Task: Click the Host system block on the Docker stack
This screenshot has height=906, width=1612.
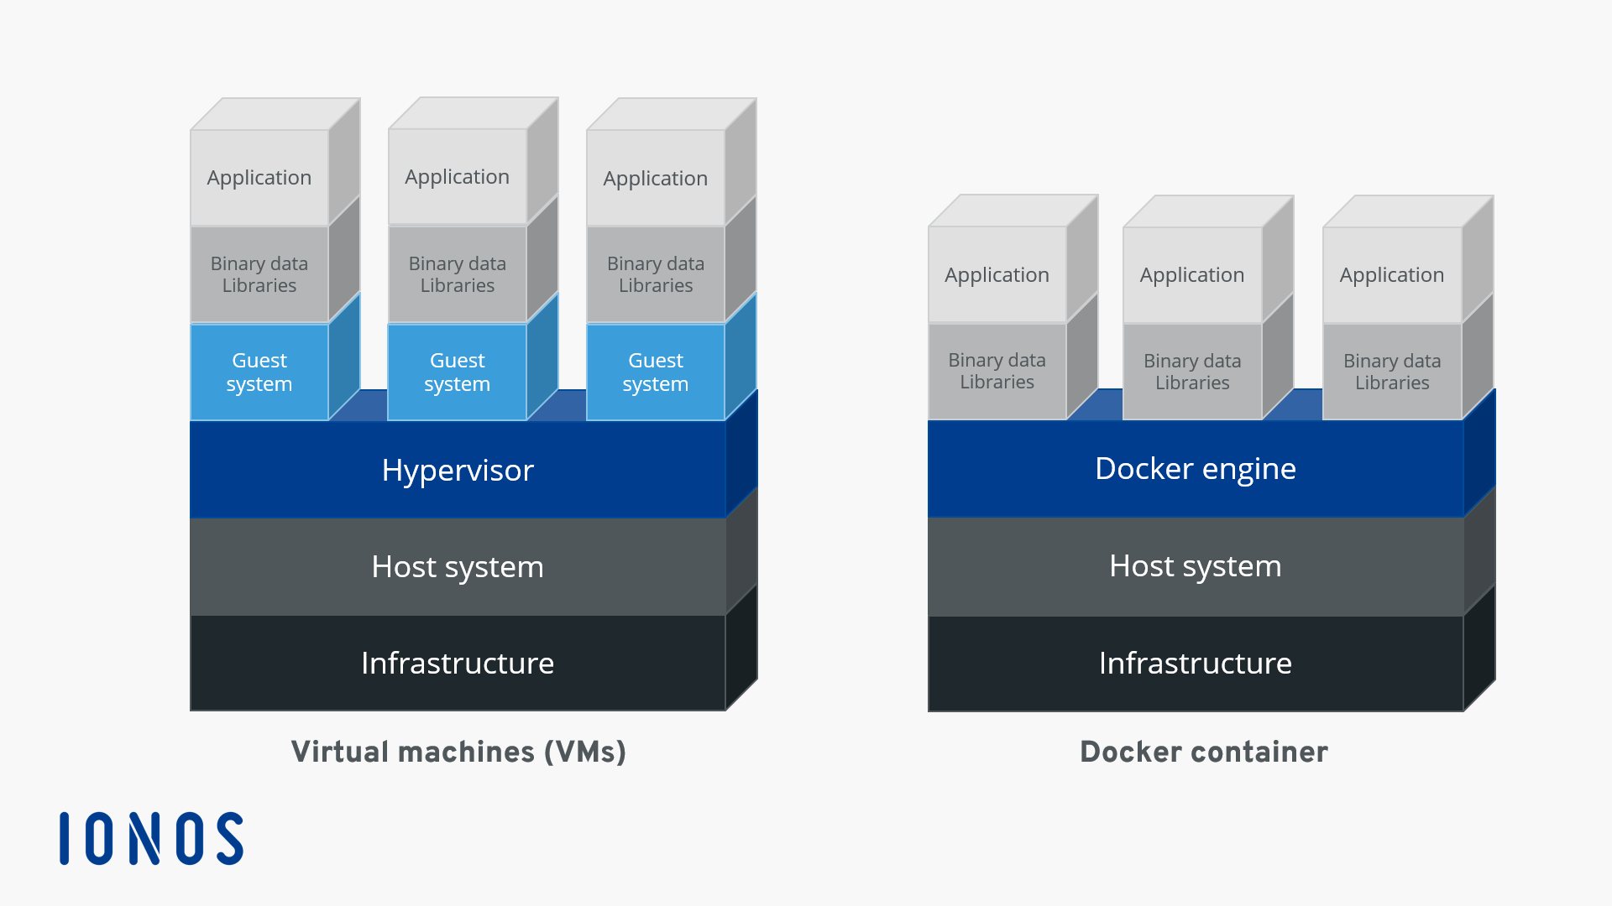Action: tap(1196, 566)
